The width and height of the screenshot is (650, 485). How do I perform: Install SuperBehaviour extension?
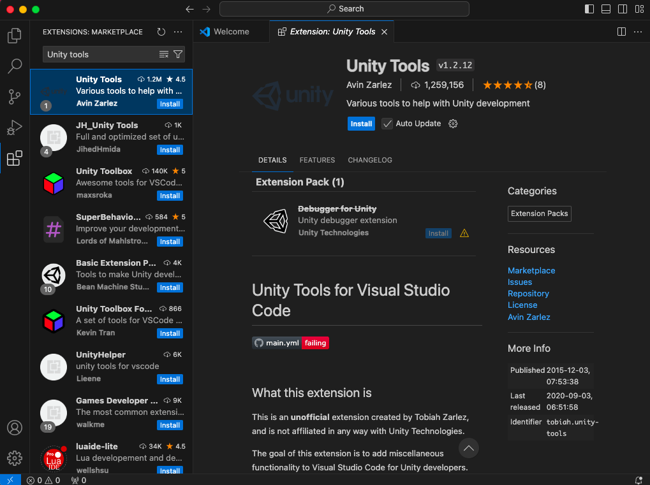click(170, 242)
